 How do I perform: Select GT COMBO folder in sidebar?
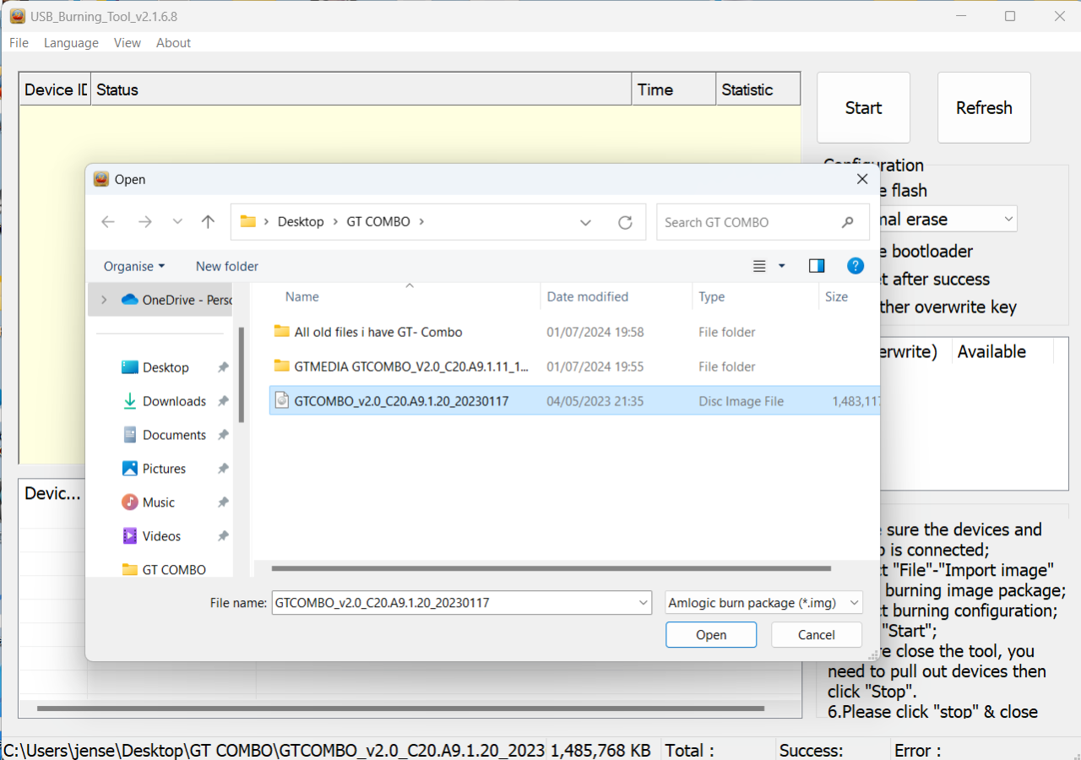click(174, 570)
